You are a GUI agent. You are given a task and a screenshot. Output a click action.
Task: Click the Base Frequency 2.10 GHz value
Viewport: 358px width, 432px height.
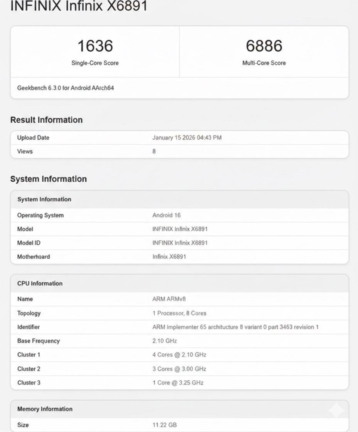coord(164,341)
